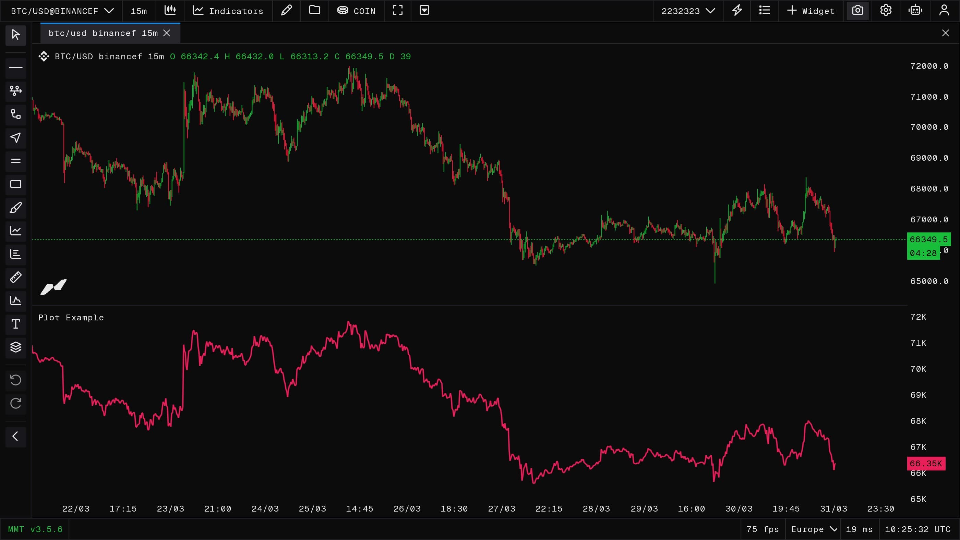Click the 72000.0 price axis label

(x=929, y=66)
